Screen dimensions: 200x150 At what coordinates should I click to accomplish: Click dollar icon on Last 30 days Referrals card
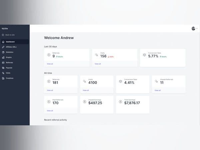[49, 55]
